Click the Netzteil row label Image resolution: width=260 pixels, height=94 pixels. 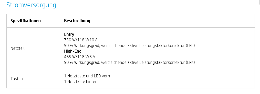click(18, 49)
